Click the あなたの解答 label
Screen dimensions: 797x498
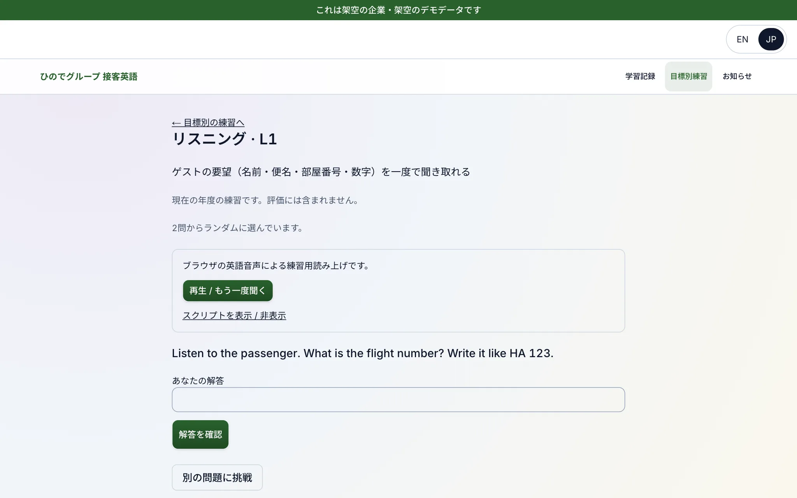click(x=198, y=381)
